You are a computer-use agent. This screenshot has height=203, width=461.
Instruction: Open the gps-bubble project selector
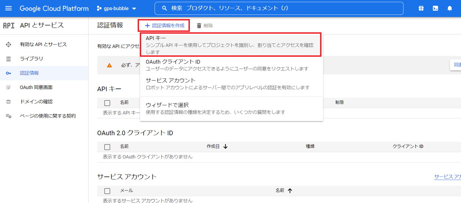pos(116,8)
